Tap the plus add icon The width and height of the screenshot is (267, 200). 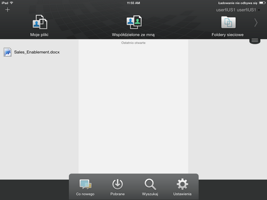click(7, 10)
